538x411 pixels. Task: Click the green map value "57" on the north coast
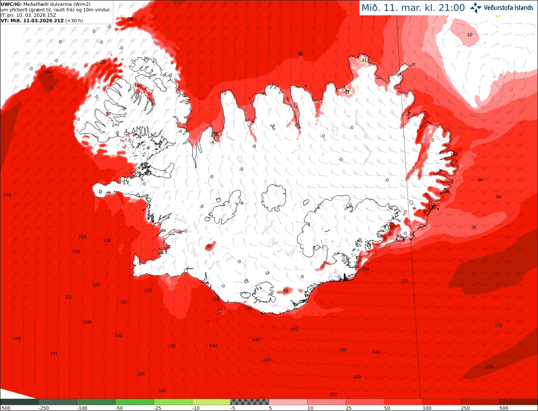click(x=347, y=92)
